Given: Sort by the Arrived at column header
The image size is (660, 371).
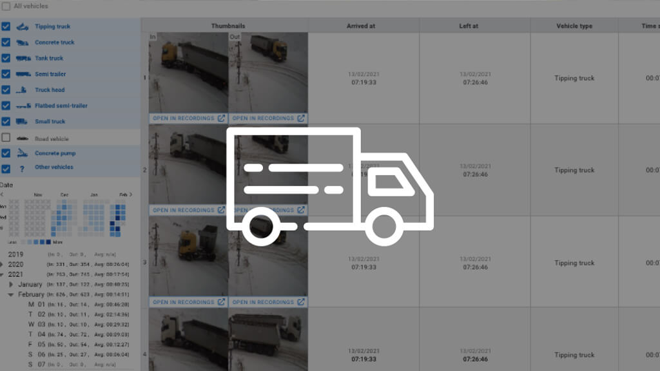Looking at the screenshot, I should point(361,26).
